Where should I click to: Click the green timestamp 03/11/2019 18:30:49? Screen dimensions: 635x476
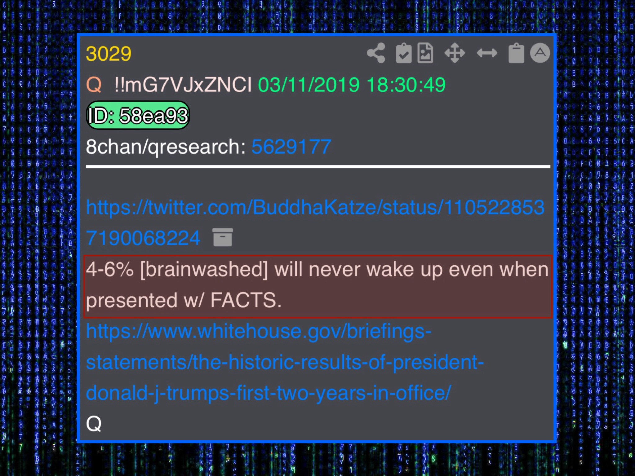click(352, 85)
